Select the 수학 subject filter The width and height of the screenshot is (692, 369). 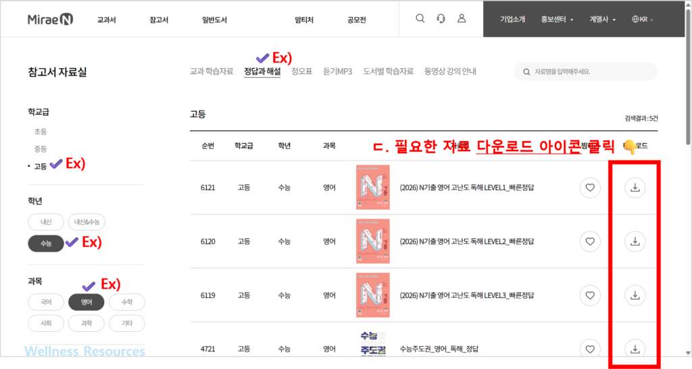(127, 302)
